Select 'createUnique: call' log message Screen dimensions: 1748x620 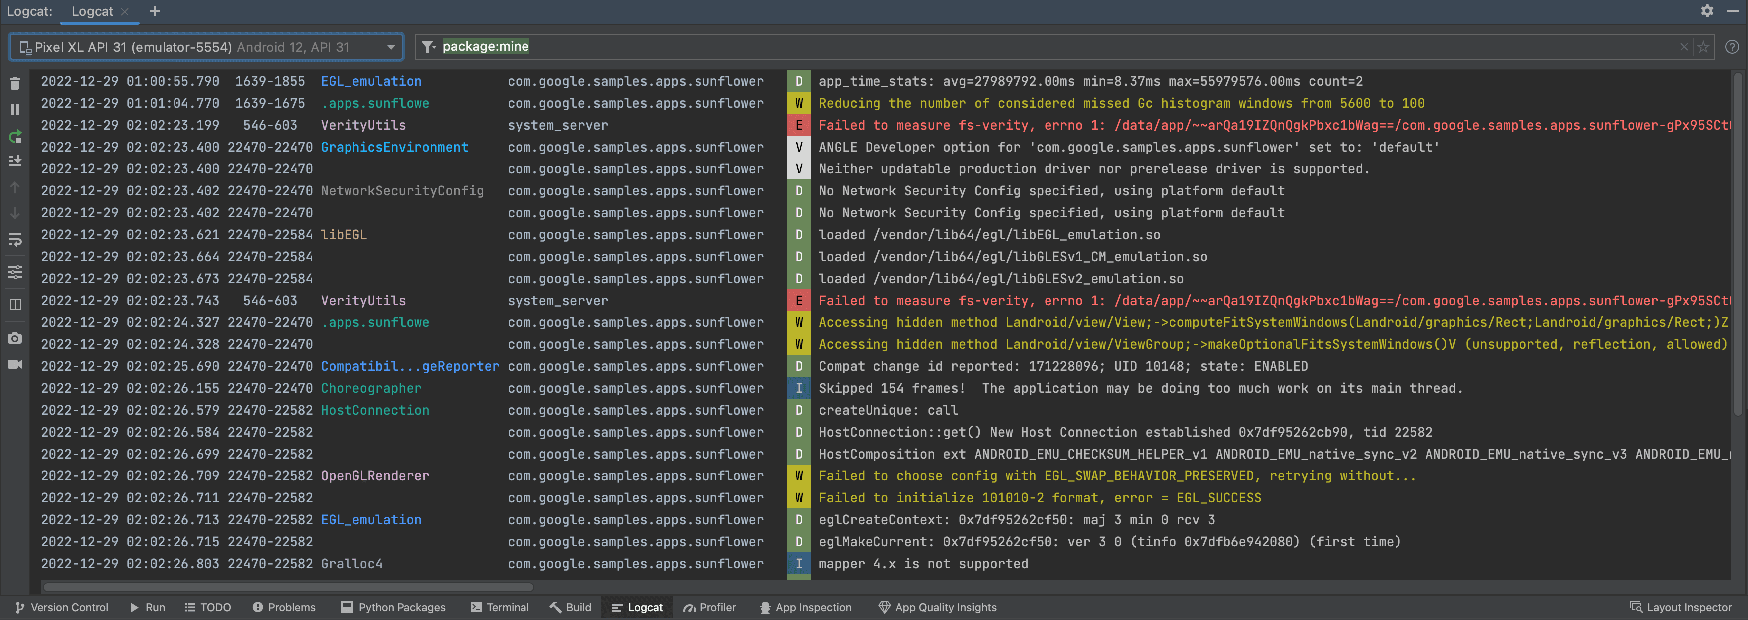pyautogui.click(x=888, y=410)
